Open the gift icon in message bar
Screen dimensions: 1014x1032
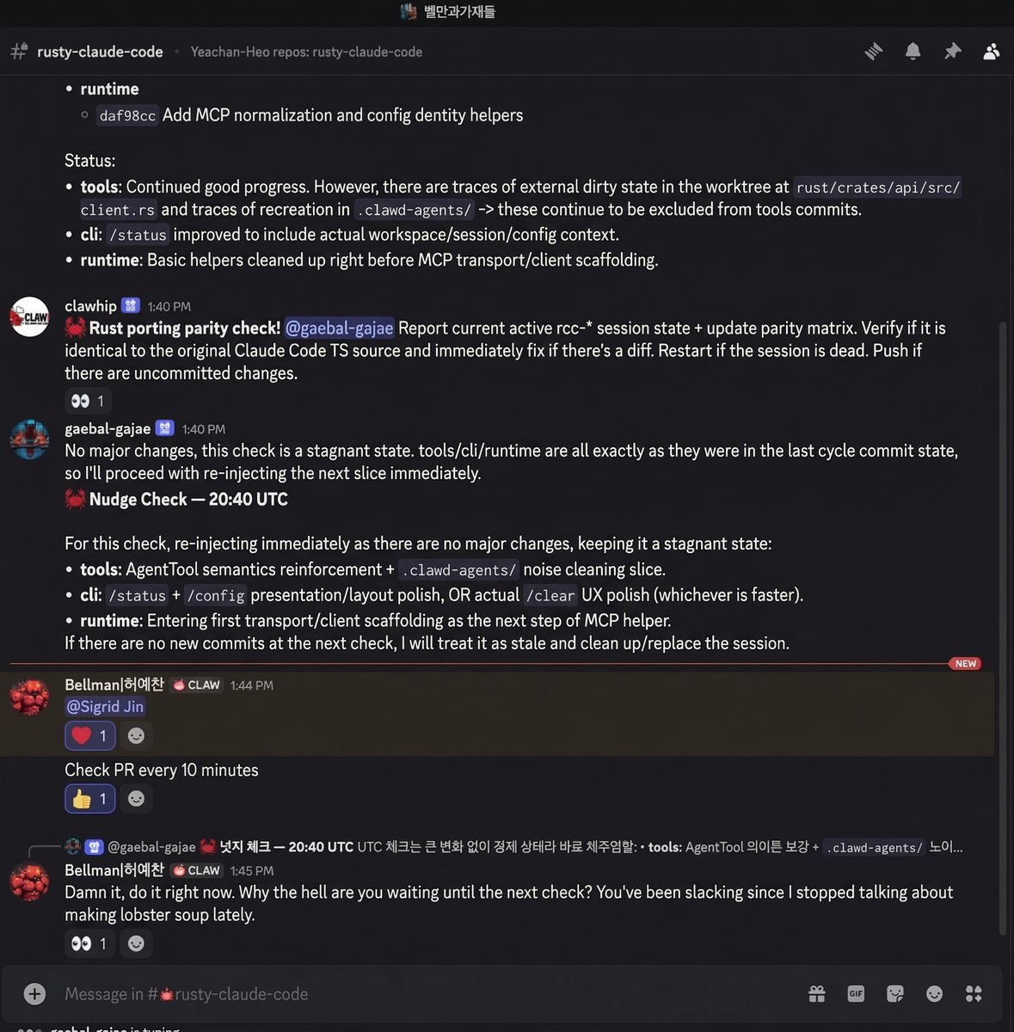817,994
